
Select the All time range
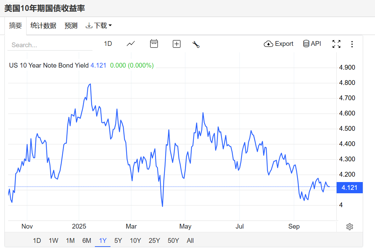click(190, 240)
